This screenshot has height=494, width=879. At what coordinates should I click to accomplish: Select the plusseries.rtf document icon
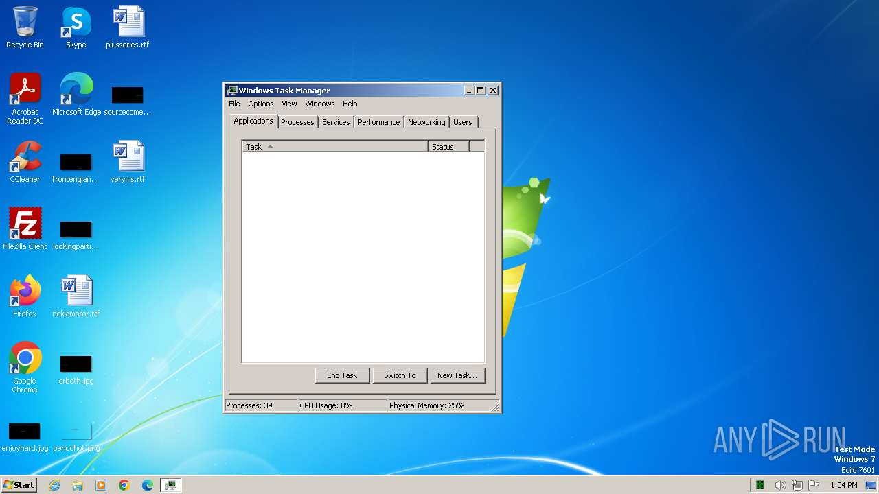[x=128, y=27]
